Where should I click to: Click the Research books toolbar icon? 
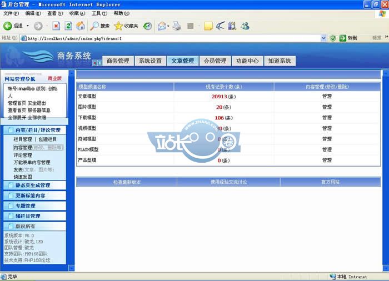pos(232,26)
